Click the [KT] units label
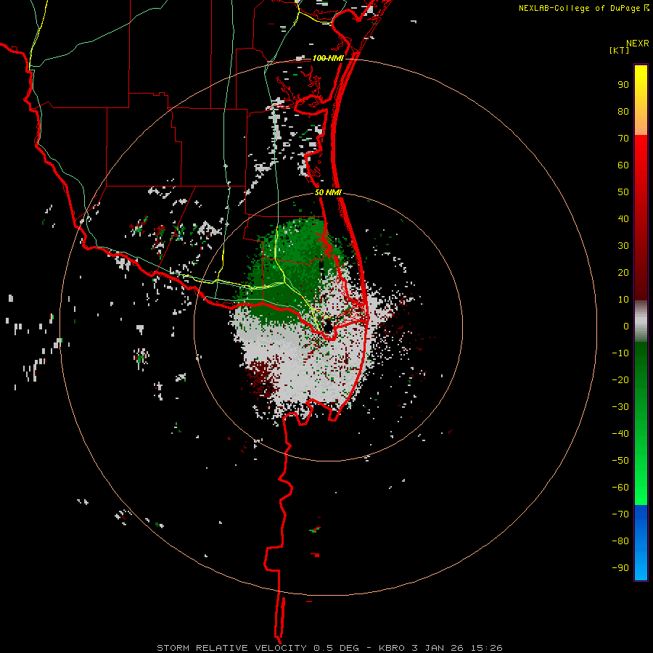 click(620, 50)
